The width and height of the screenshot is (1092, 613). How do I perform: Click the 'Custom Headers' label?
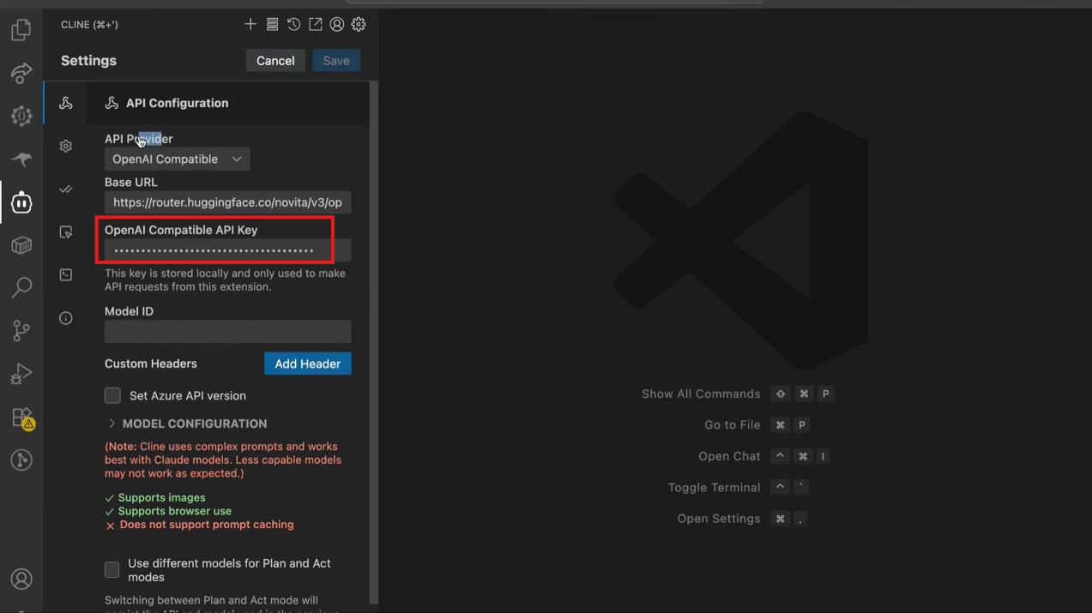pyautogui.click(x=151, y=364)
